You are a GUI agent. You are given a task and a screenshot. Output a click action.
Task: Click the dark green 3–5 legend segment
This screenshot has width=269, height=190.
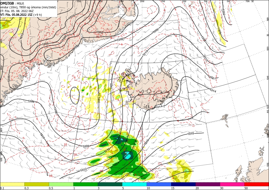[110, 184]
